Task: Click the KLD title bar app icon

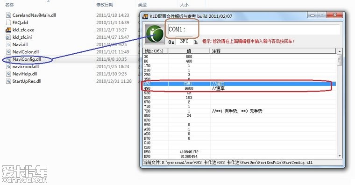Action: [145, 16]
